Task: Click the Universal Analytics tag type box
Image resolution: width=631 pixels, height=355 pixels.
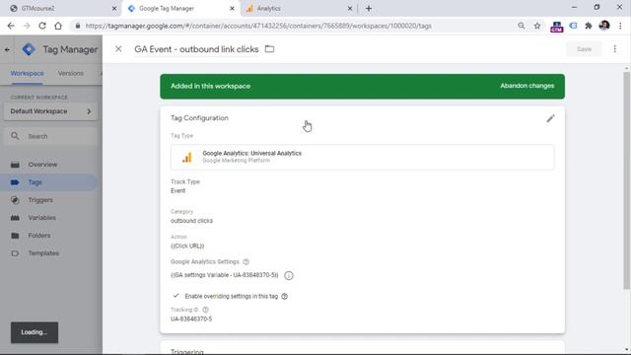Action: tap(362, 157)
